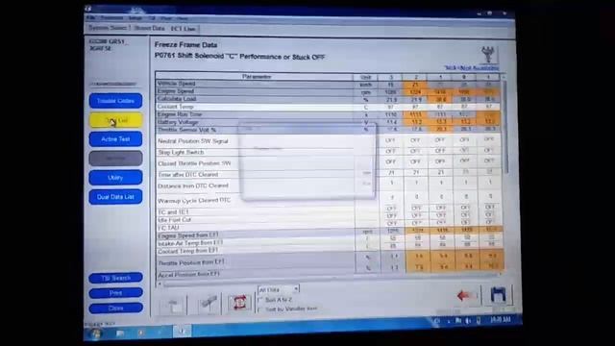Click the grey tool icon beside the swap icon

coord(209,304)
